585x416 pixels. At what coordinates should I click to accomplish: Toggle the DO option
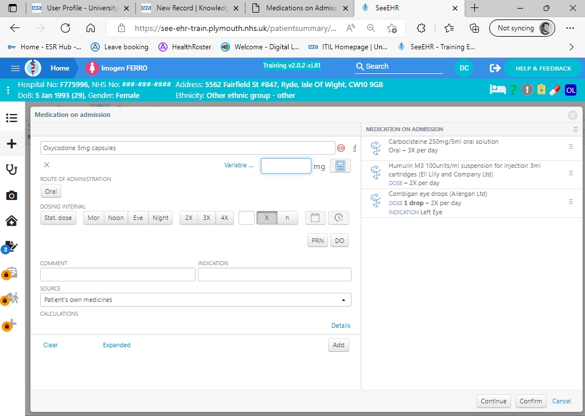(x=340, y=241)
